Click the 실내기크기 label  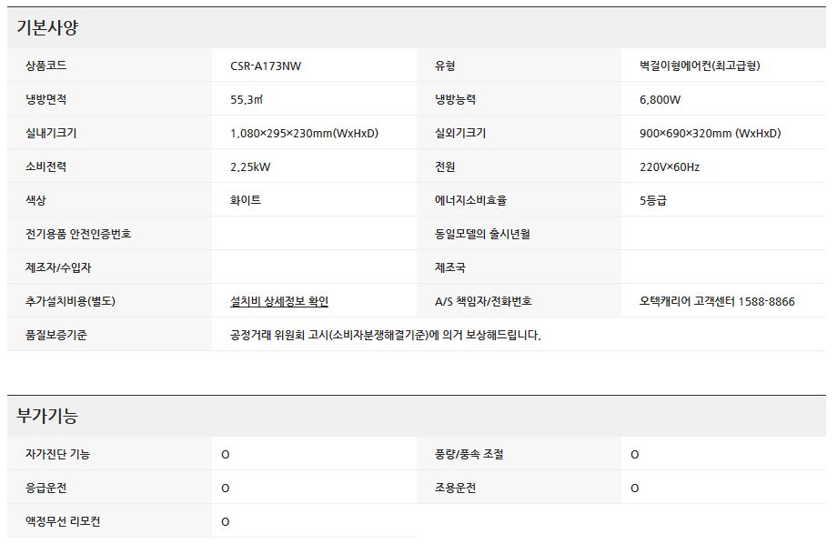click(51, 133)
